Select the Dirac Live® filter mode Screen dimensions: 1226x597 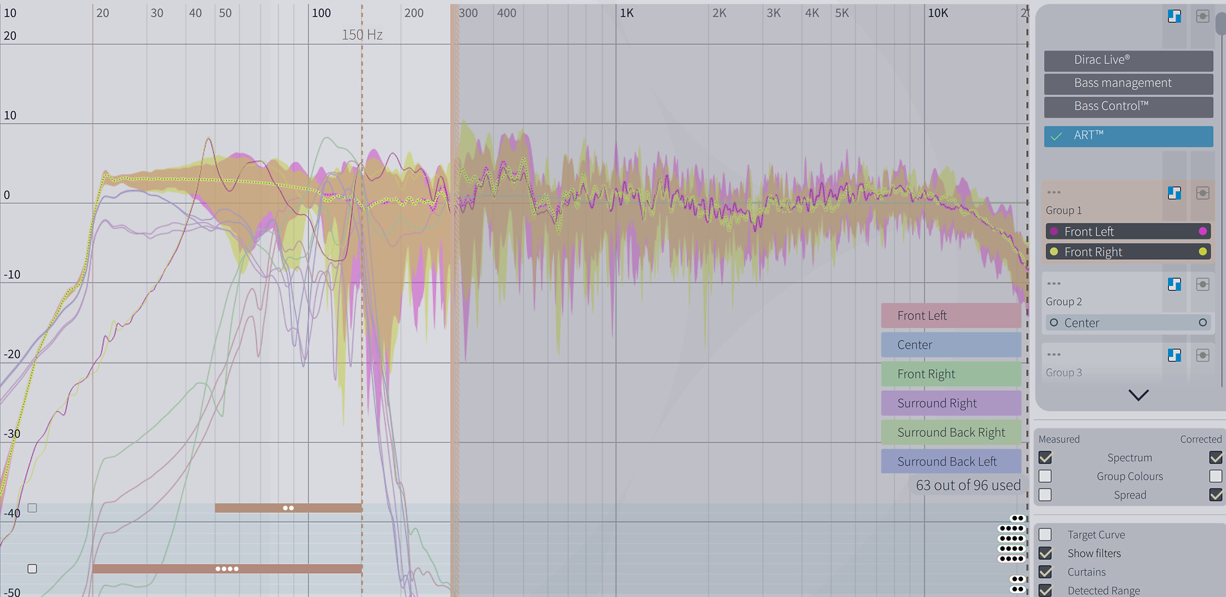point(1128,60)
